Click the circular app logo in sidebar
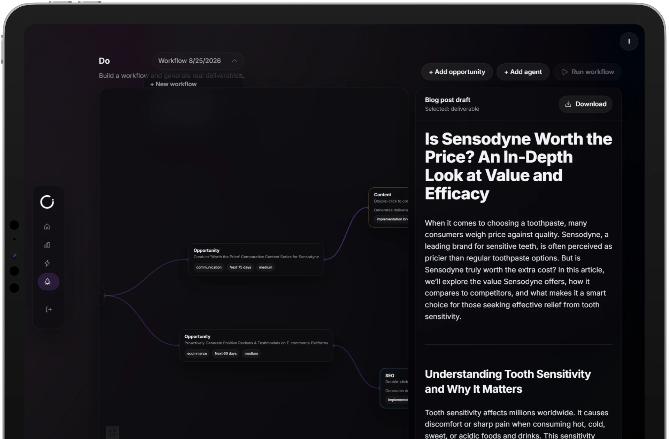The height and width of the screenshot is (439, 669). pyautogui.click(x=47, y=202)
